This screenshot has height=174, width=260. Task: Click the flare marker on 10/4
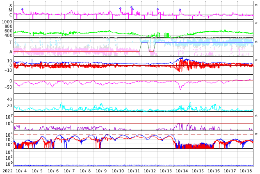pyautogui.click(x=23, y=9)
